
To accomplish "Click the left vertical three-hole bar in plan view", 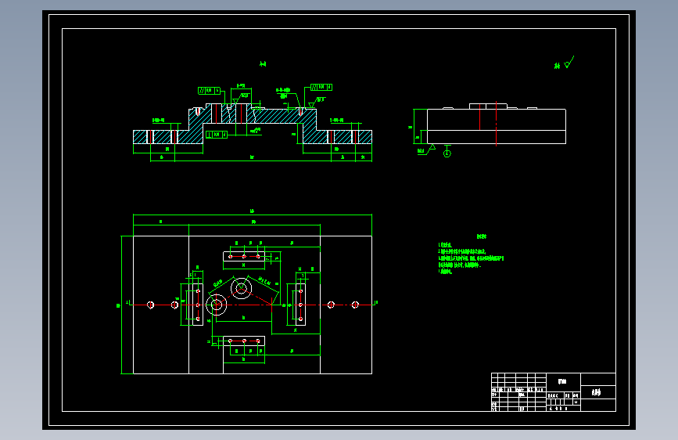I will click(x=198, y=305).
